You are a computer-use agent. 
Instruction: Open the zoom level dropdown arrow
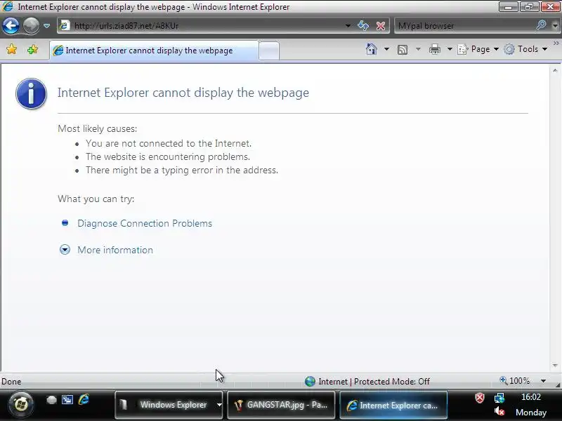click(543, 381)
